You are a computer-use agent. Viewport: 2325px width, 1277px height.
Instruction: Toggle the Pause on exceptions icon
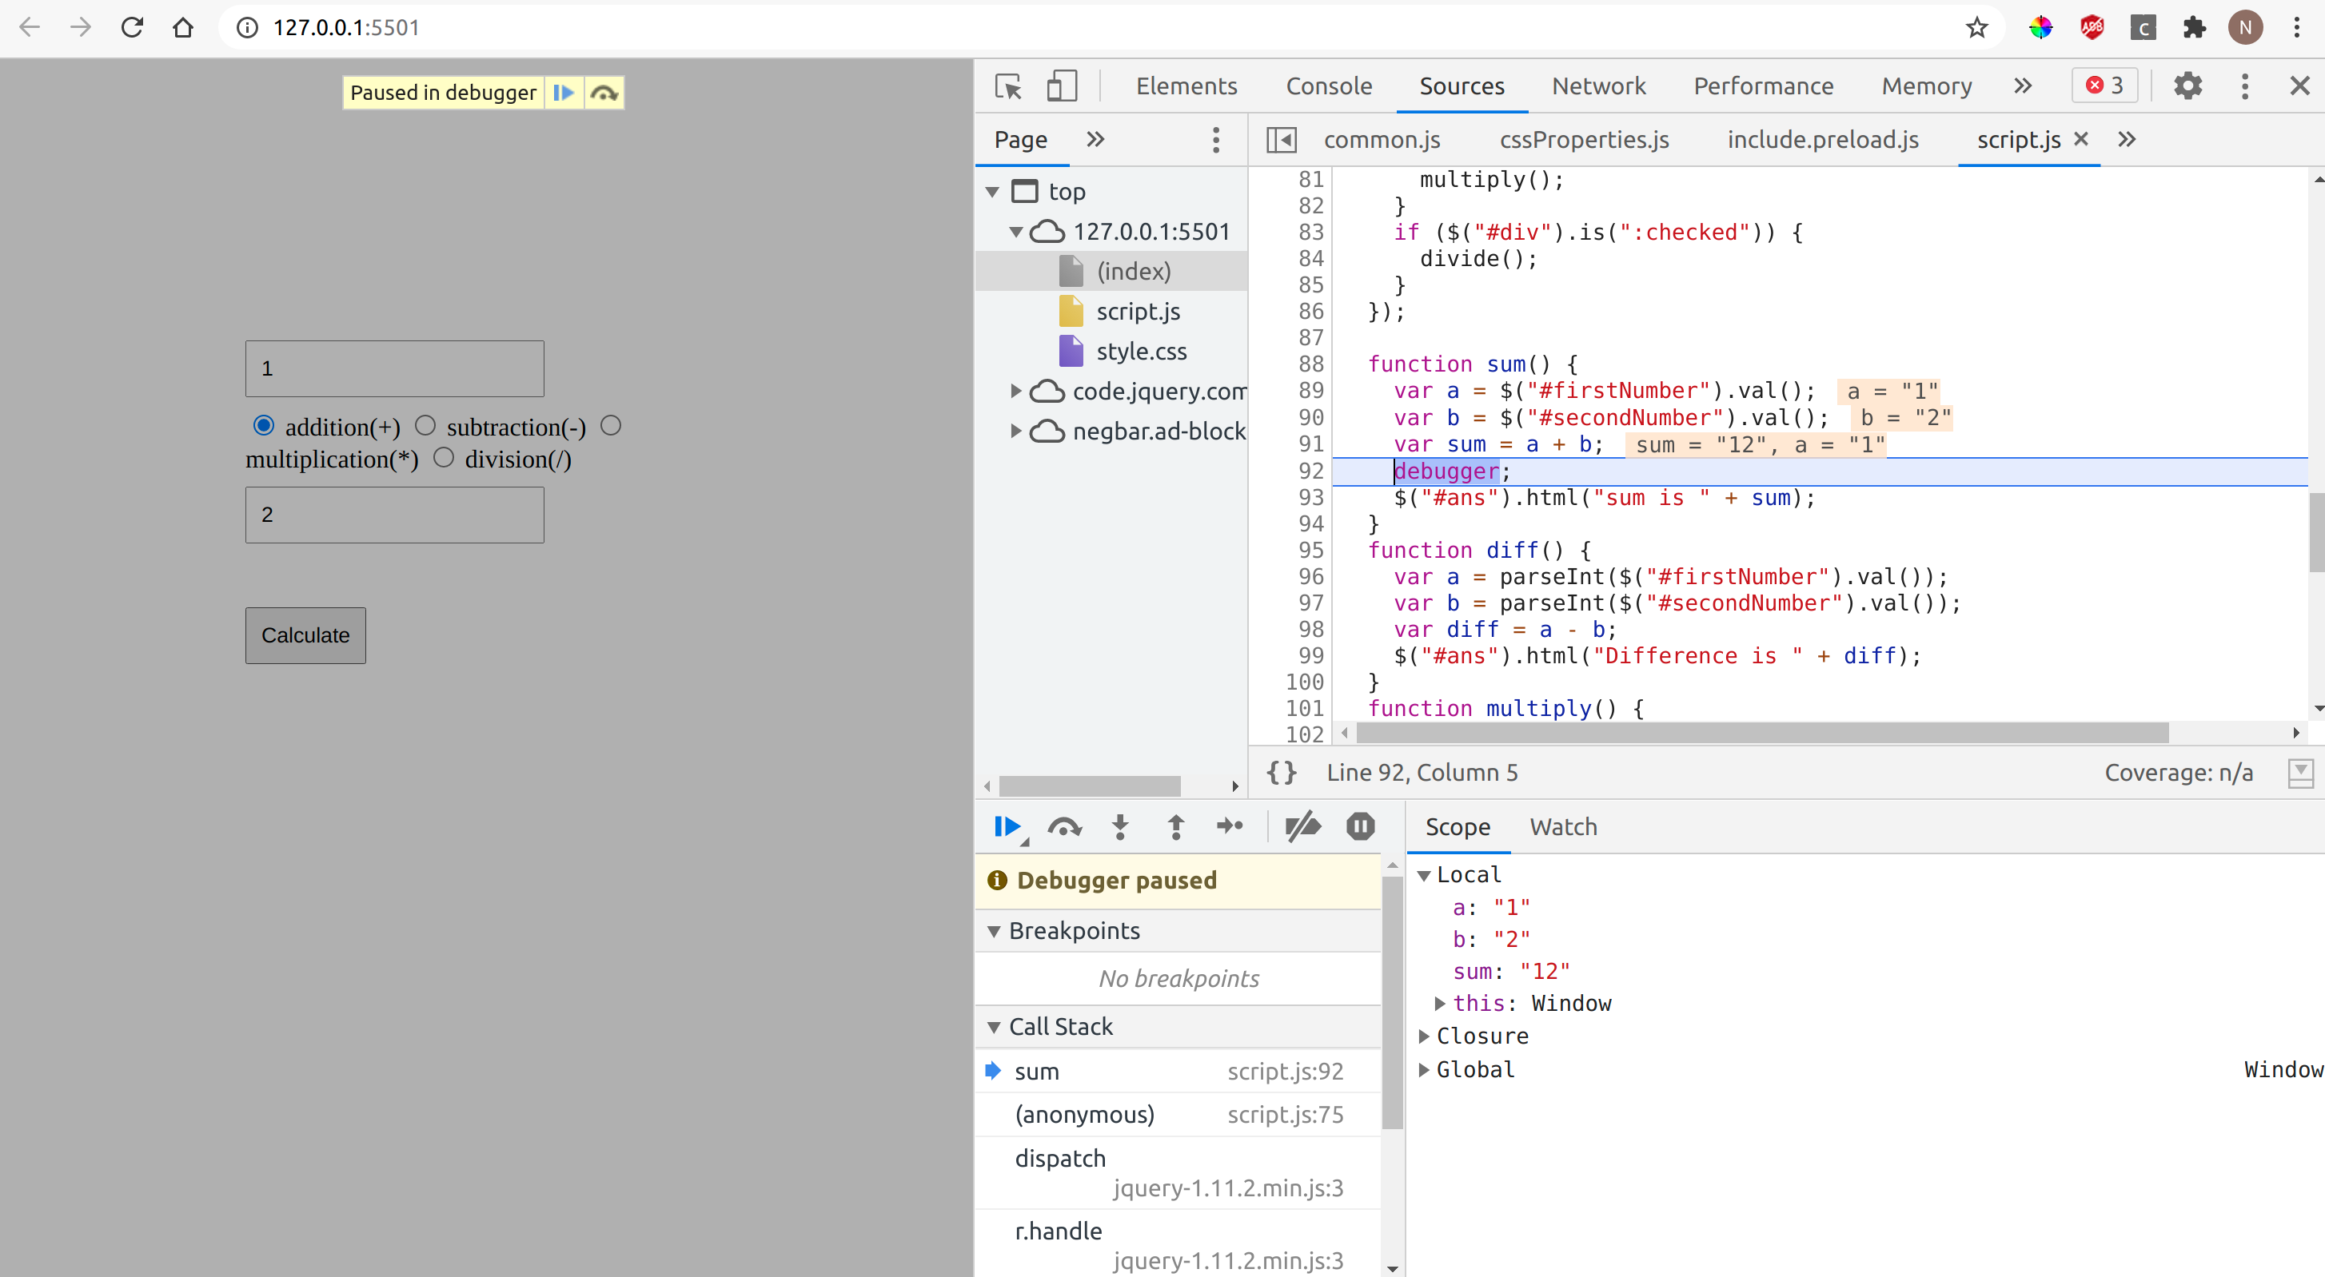pos(1359,827)
